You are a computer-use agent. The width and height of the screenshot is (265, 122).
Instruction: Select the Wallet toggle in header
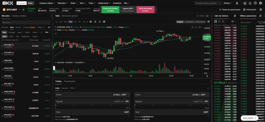(31, 3)
